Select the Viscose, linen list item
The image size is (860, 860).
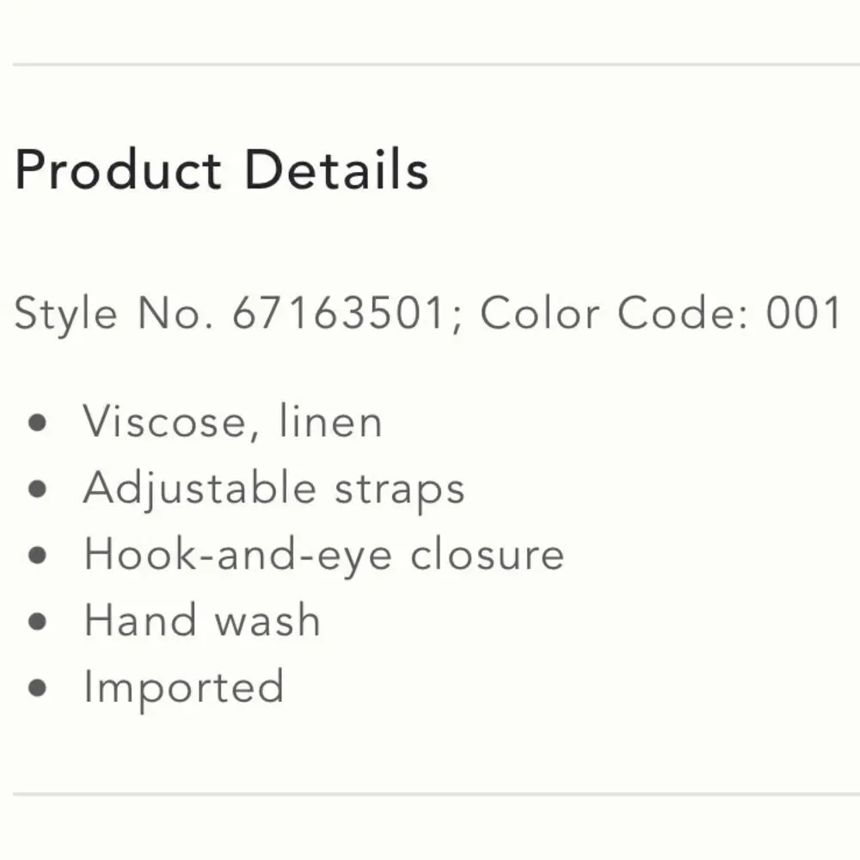tap(232, 421)
